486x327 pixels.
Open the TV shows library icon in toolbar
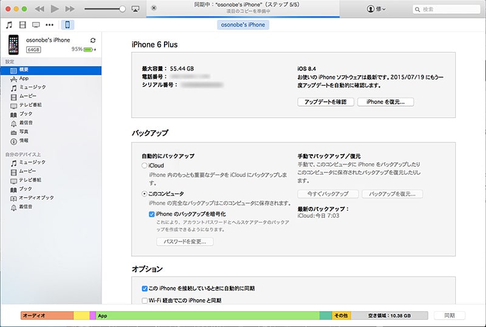pyautogui.click(x=36, y=25)
